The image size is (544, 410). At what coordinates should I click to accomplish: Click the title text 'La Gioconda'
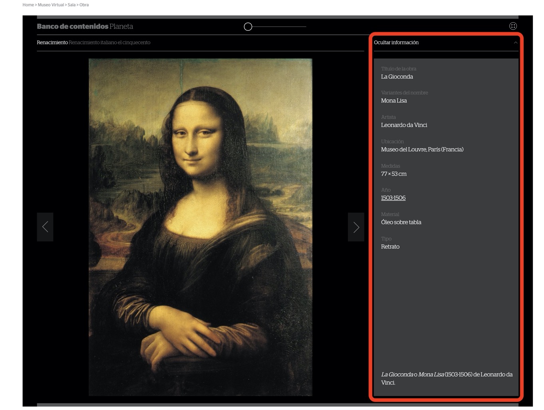tap(397, 77)
